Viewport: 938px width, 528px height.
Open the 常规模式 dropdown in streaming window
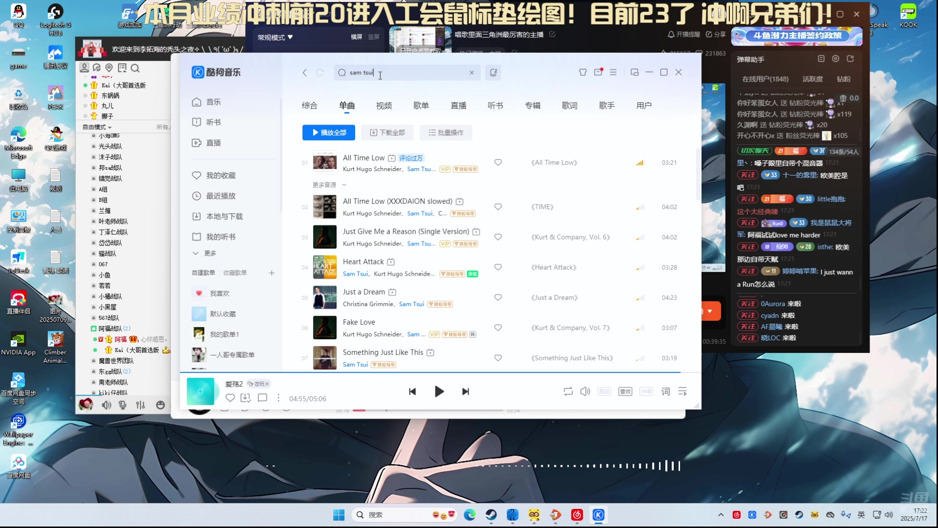(275, 37)
